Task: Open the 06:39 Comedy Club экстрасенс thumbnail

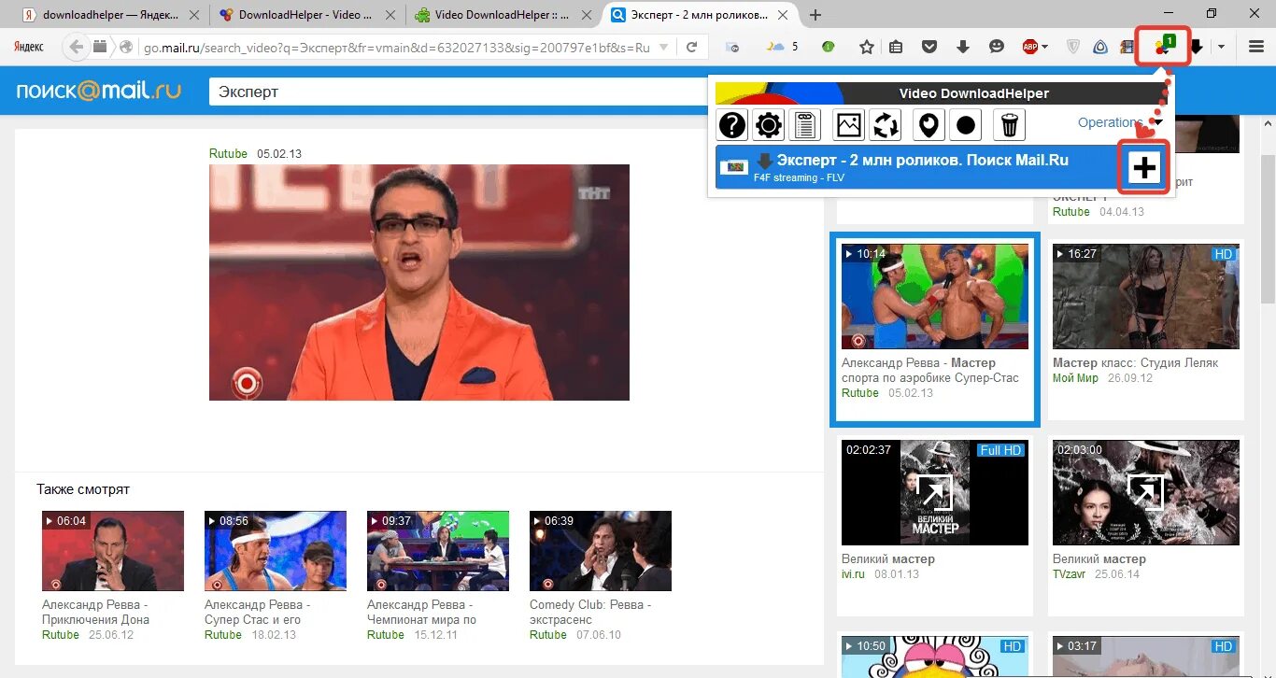Action: point(601,551)
